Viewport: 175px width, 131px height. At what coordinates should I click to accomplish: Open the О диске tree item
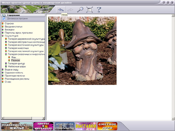pyautogui.click(x=9, y=23)
